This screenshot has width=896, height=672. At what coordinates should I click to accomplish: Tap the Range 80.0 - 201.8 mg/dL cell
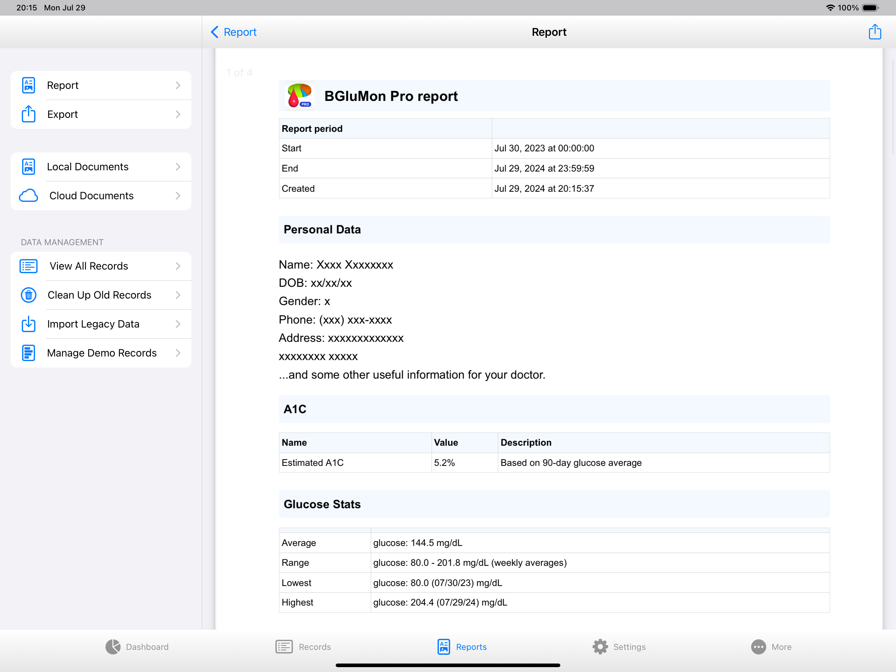(x=600, y=563)
